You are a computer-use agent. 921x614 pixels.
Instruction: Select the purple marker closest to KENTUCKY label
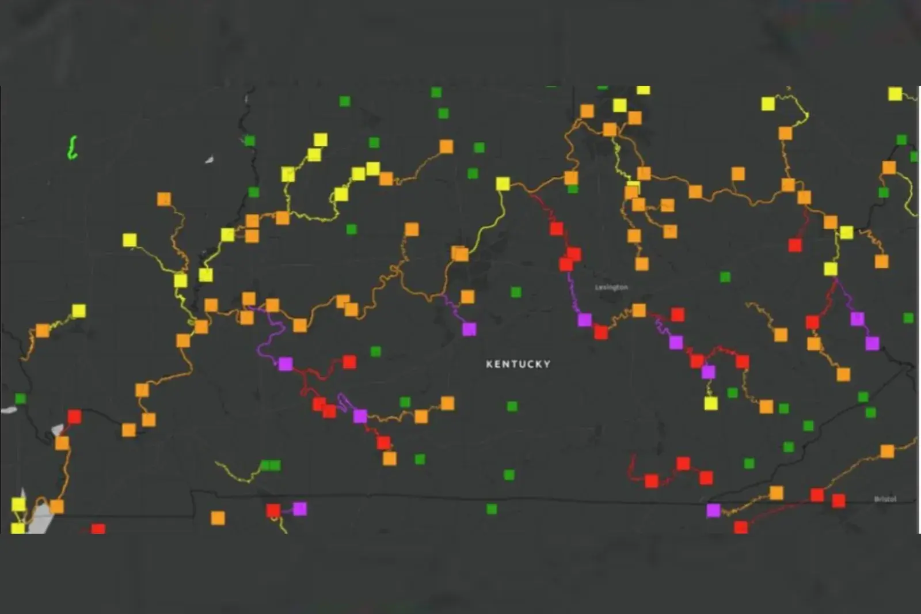coord(469,329)
